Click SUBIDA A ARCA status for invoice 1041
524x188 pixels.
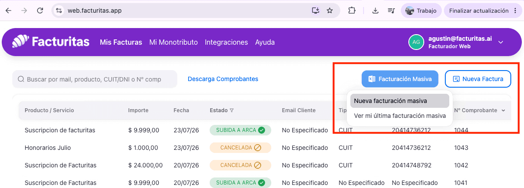(240, 183)
